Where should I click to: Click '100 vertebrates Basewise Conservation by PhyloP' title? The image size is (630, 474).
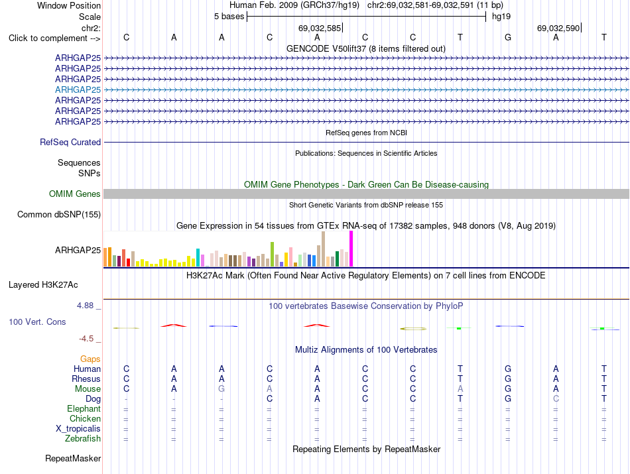(x=366, y=306)
